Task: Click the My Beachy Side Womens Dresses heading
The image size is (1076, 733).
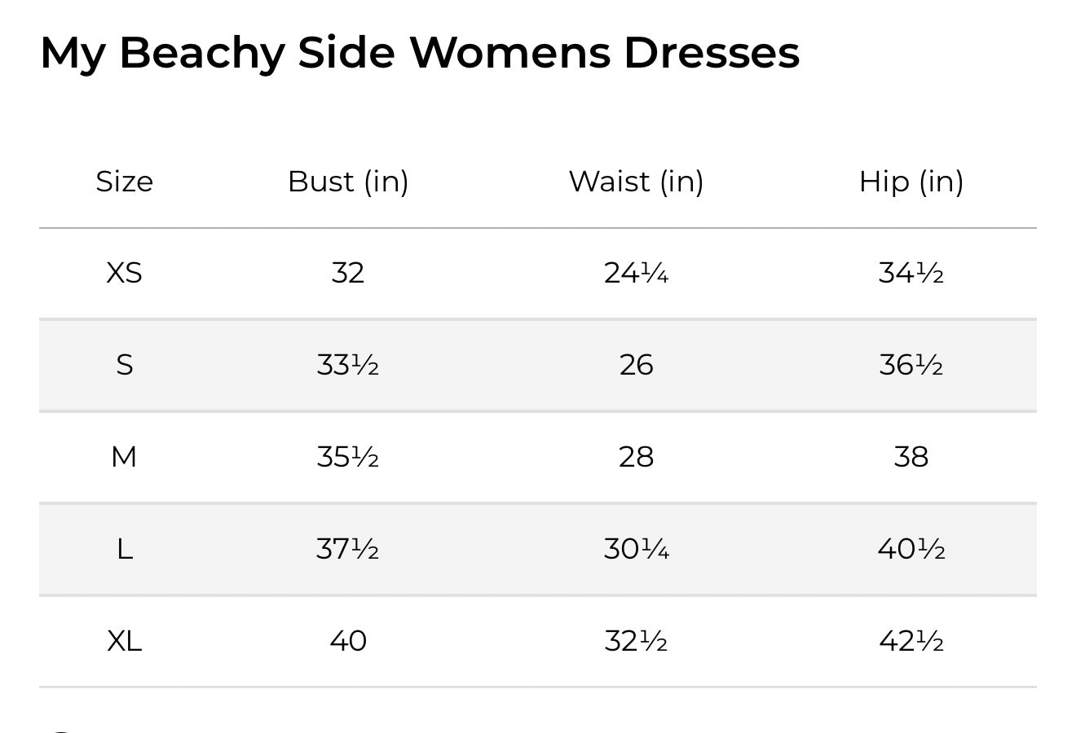Action: 420,54
